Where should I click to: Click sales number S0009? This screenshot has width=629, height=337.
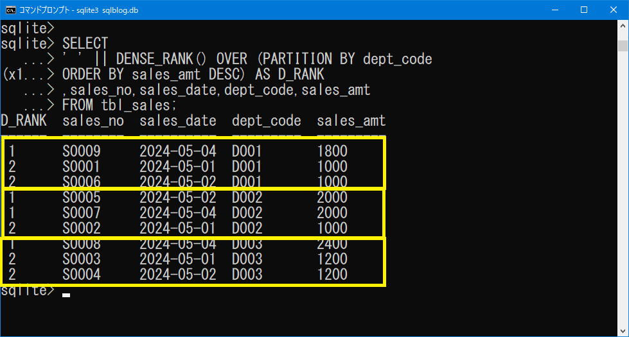tap(82, 151)
